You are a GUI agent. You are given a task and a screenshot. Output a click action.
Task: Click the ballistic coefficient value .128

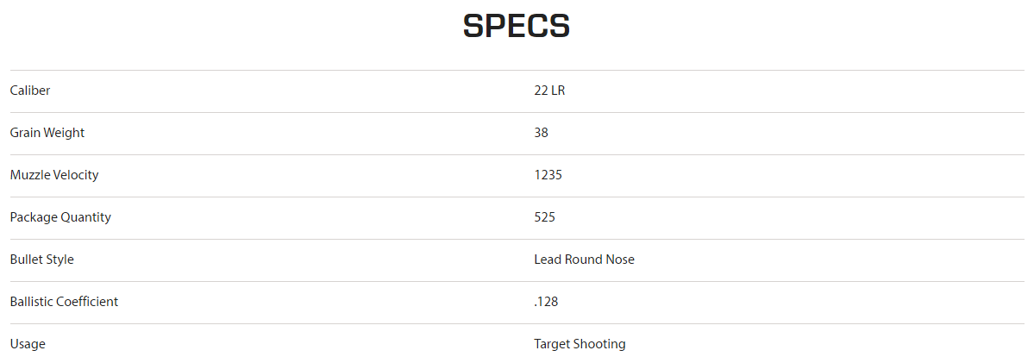(546, 302)
